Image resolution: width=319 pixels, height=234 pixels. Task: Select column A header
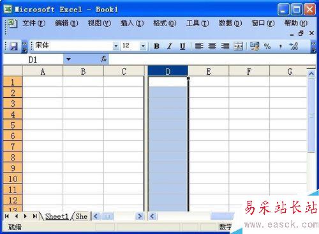click(x=43, y=72)
